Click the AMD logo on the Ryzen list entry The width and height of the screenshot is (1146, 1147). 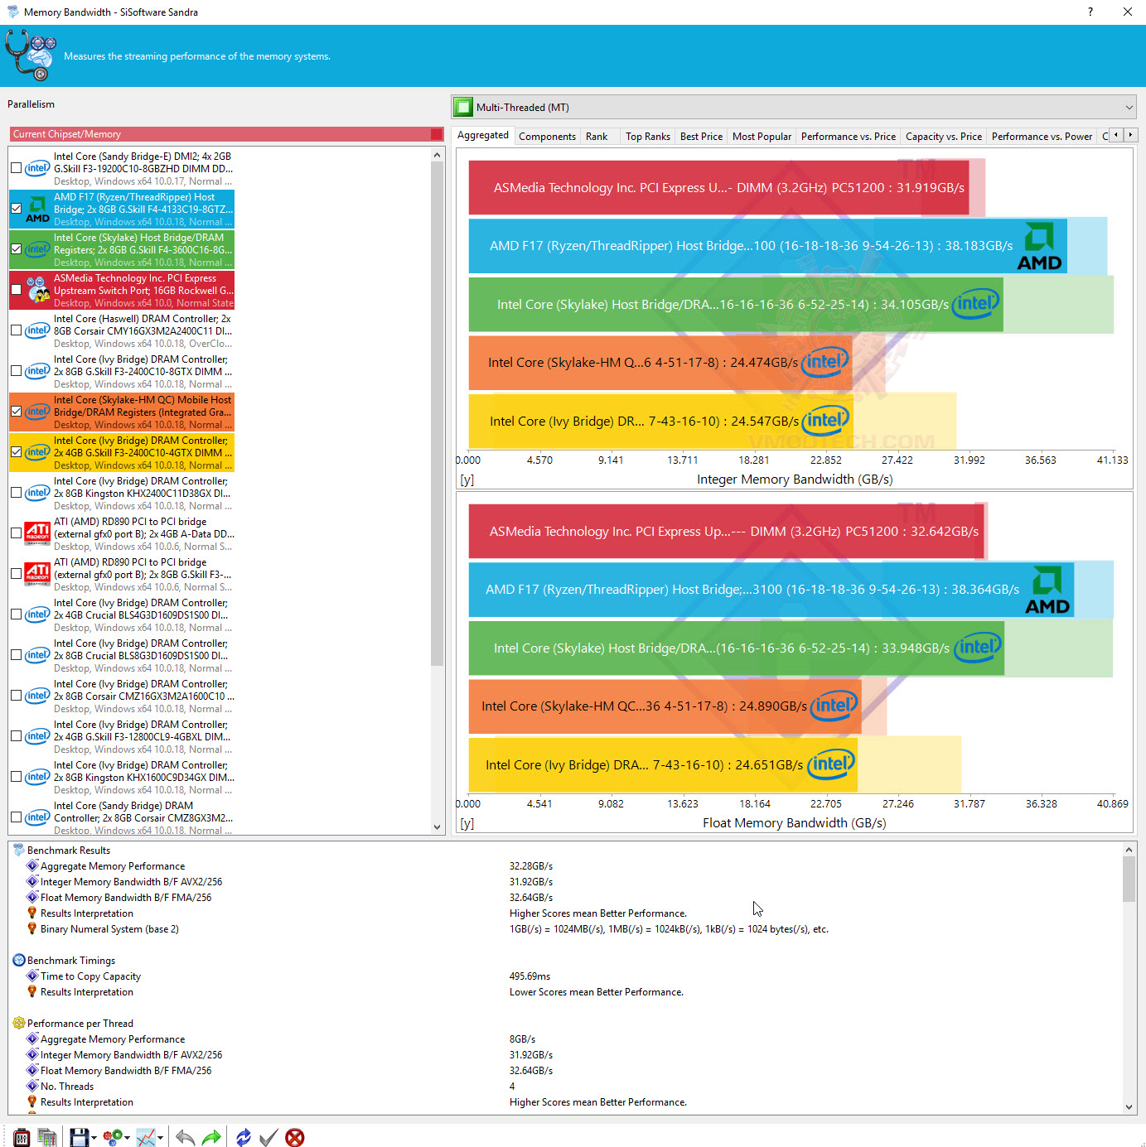(37, 210)
